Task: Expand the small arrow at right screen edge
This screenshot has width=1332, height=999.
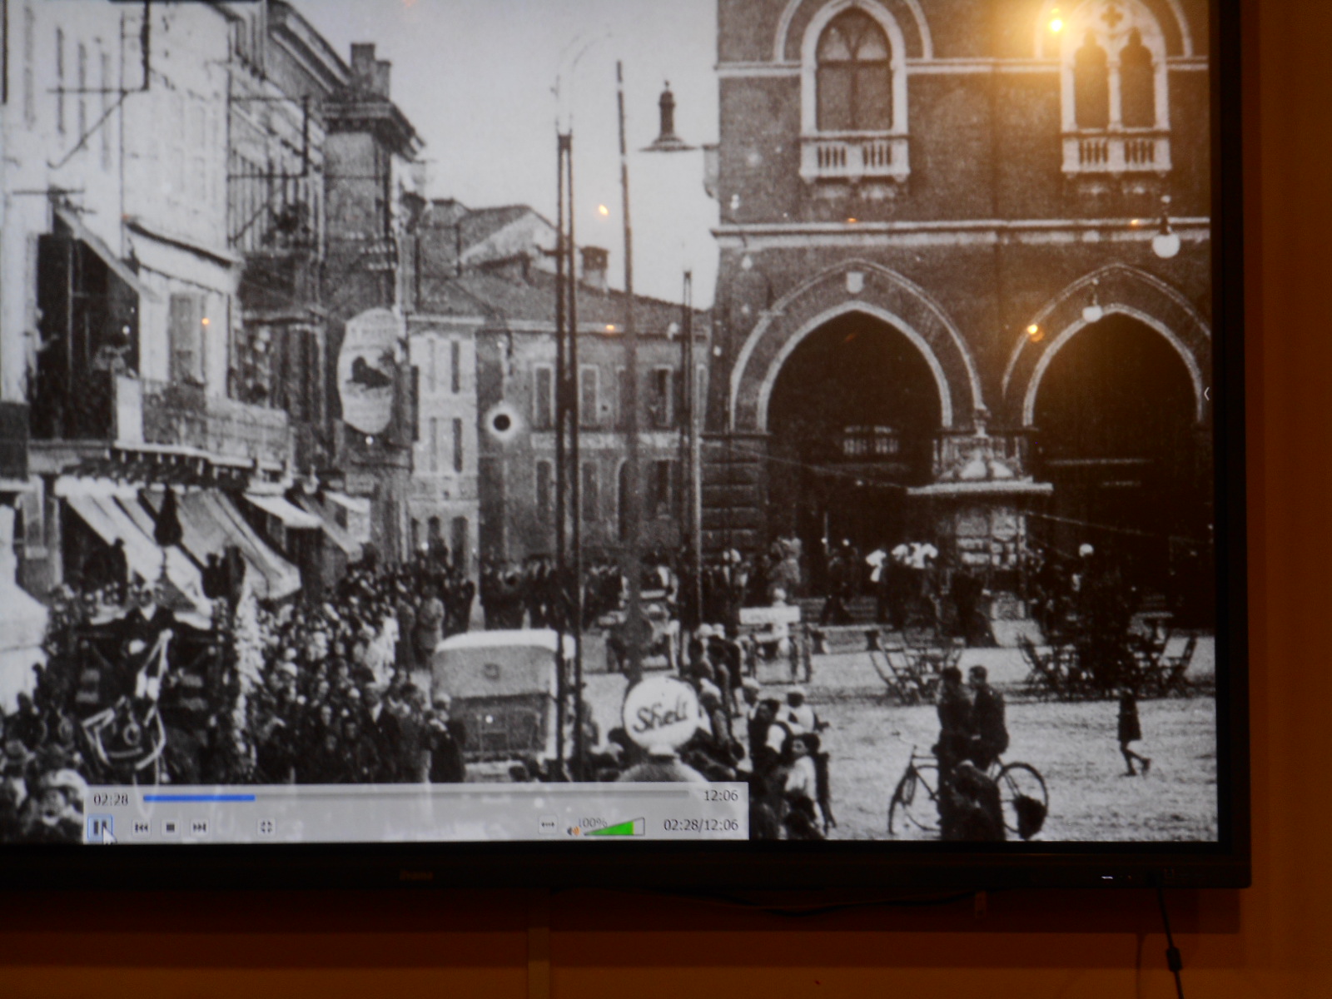Action: 1206,394
